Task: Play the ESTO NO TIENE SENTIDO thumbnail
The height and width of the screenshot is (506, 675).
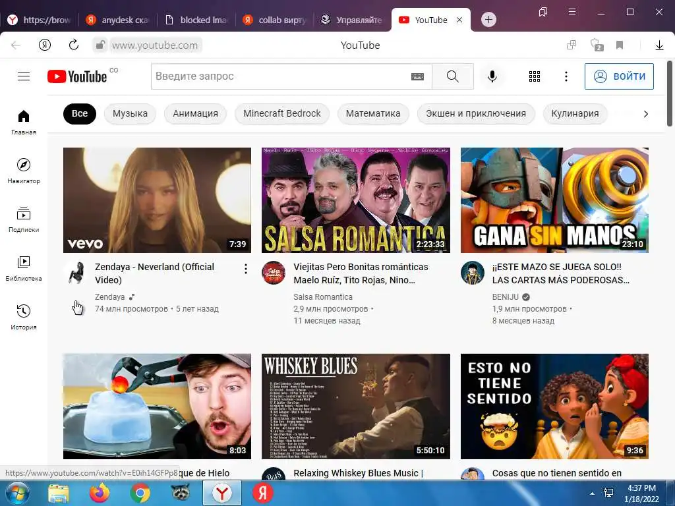Action: [x=554, y=406]
